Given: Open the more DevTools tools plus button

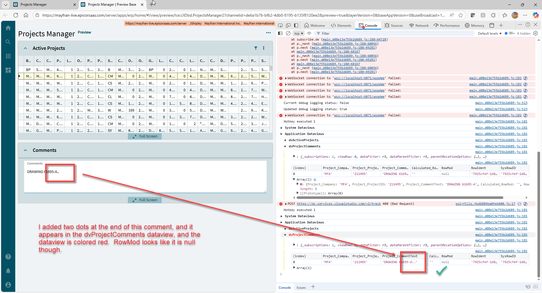Looking at the screenshot, I should 501,25.
